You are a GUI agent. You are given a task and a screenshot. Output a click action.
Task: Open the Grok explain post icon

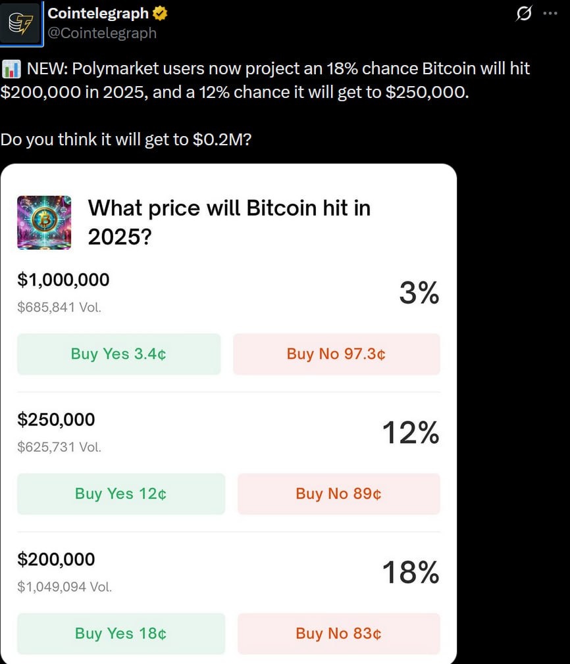click(x=524, y=13)
